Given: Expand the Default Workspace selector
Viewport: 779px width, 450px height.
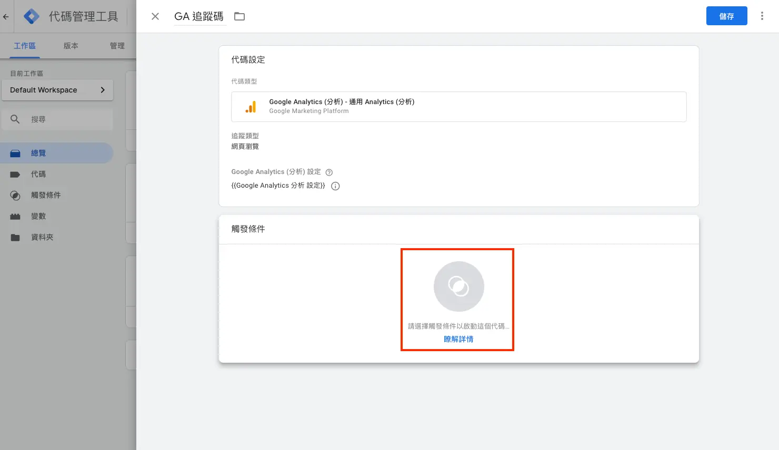Looking at the screenshot, I should tap(57, 90).
